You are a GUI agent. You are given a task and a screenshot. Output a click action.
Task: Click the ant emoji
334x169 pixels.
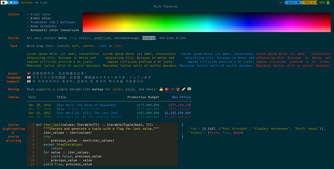click(173, 89)
